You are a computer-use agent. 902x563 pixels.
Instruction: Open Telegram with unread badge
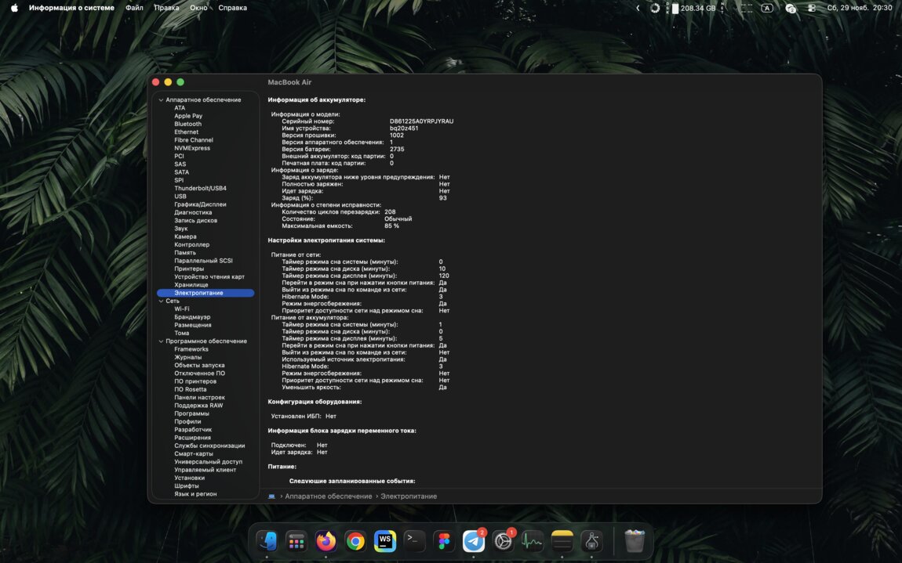[474, 541]
